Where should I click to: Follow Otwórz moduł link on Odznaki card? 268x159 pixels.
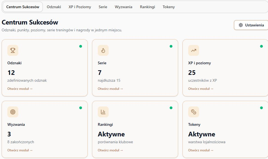[x=20, y=89]
